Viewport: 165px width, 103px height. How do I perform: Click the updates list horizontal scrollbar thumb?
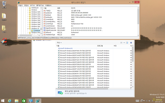(x=82, y=89)
